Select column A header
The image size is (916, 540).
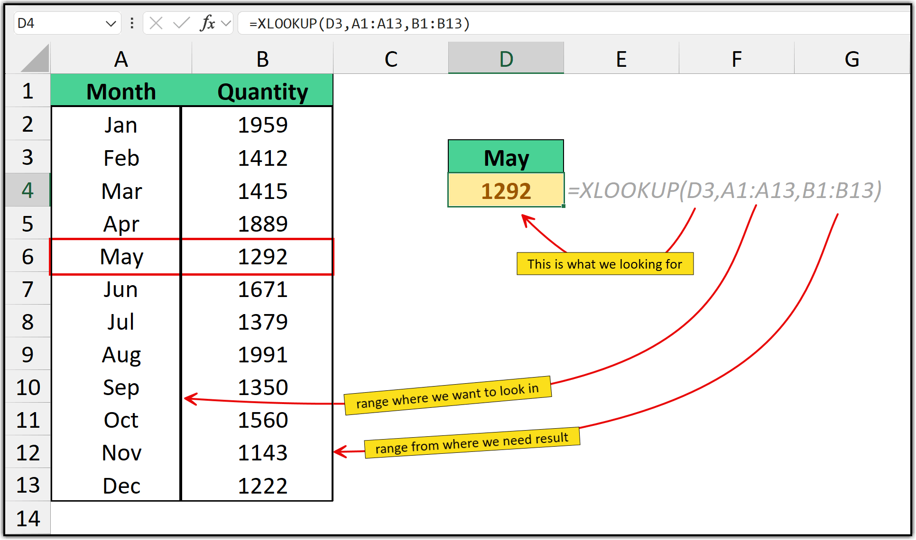pos(121,59)
